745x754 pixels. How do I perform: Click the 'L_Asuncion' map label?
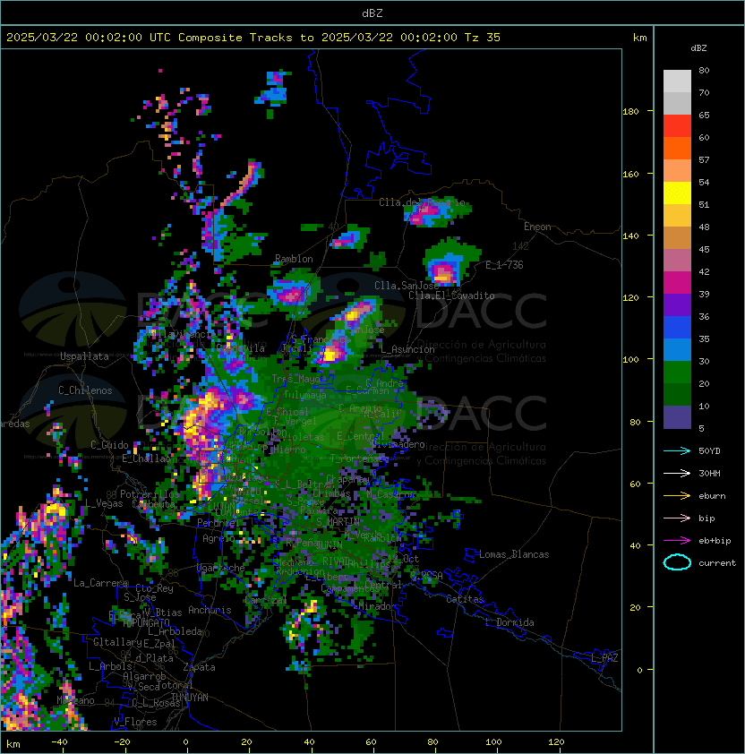pos(407,349)
